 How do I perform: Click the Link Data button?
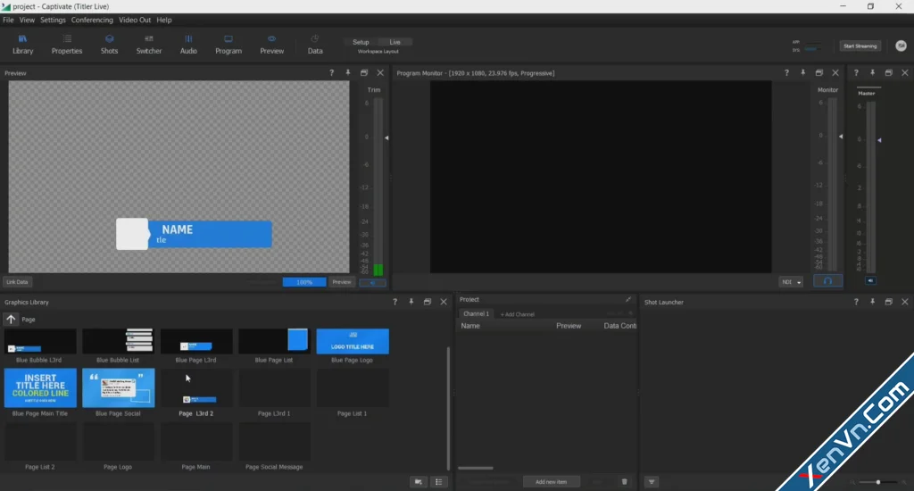[17, 282]
